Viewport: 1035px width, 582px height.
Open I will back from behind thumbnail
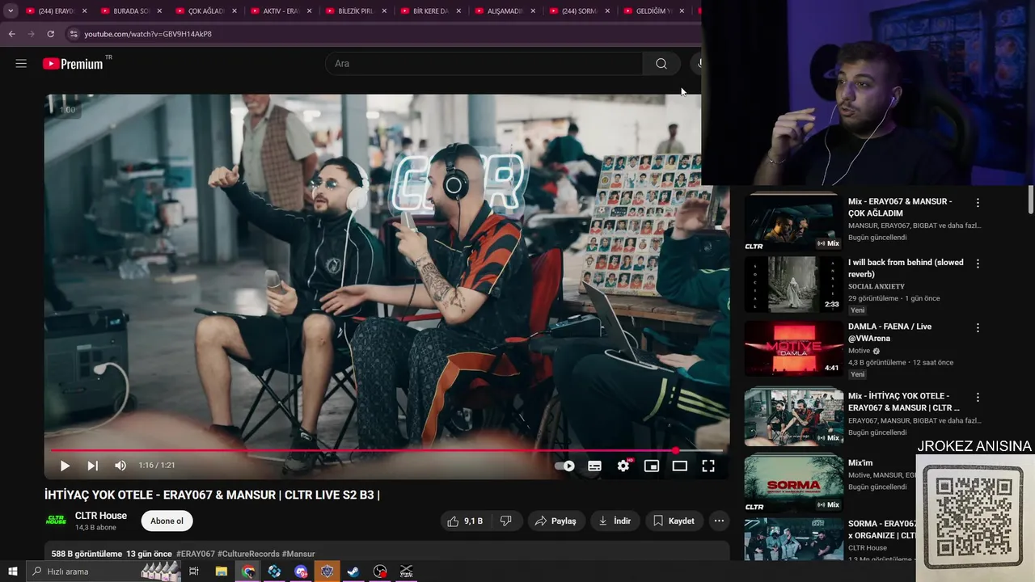tap(793, 285)
